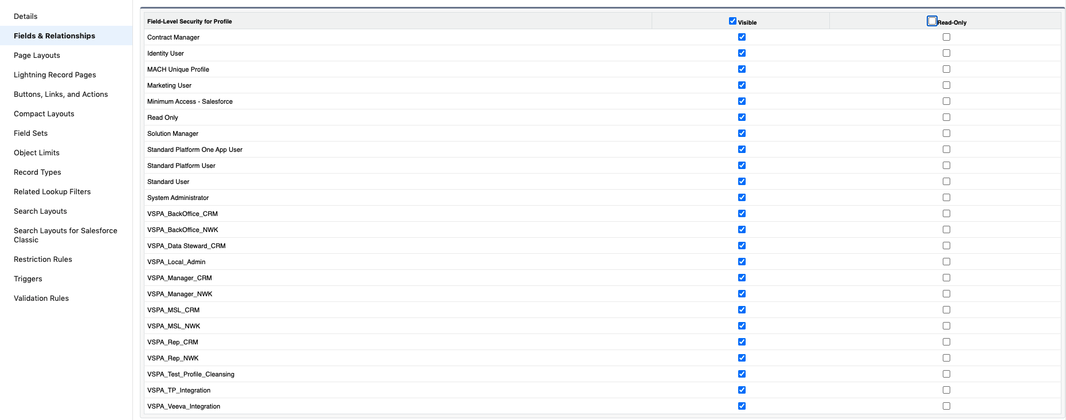
Task: Open Page Layouts
Action: click(x=37, y=55)
